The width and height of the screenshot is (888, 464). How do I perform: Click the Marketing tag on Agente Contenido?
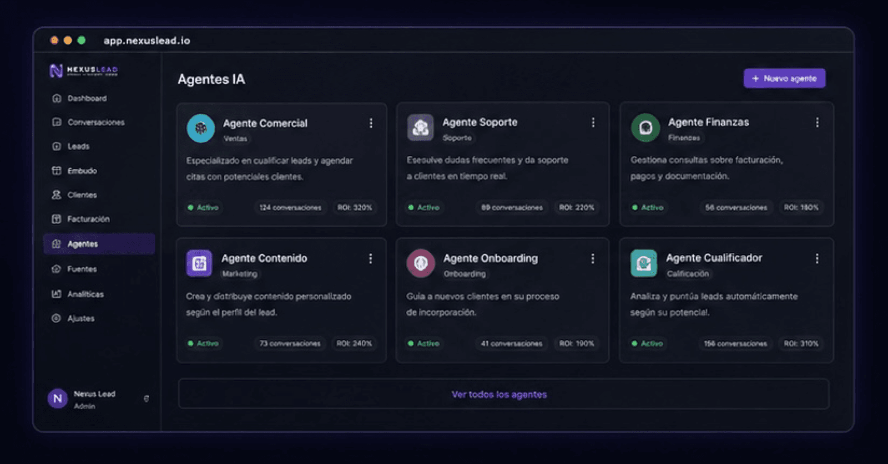pos(240,274)
